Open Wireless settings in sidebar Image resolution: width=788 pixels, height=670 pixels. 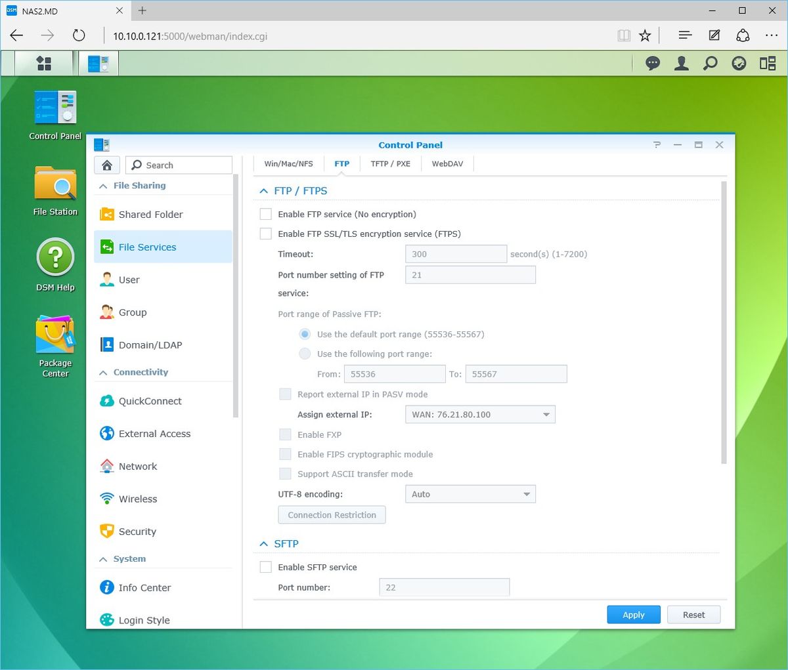(164, 499)
